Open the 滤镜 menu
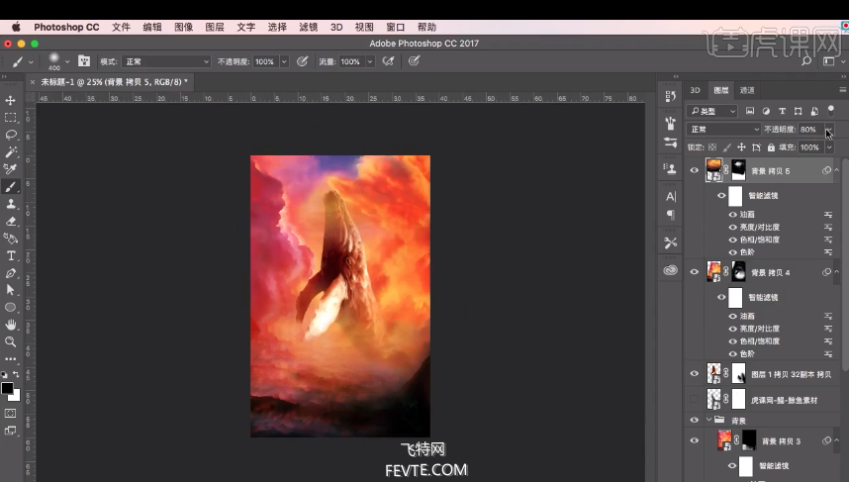Viewport: 849px width, 482px height. [308, 27]
